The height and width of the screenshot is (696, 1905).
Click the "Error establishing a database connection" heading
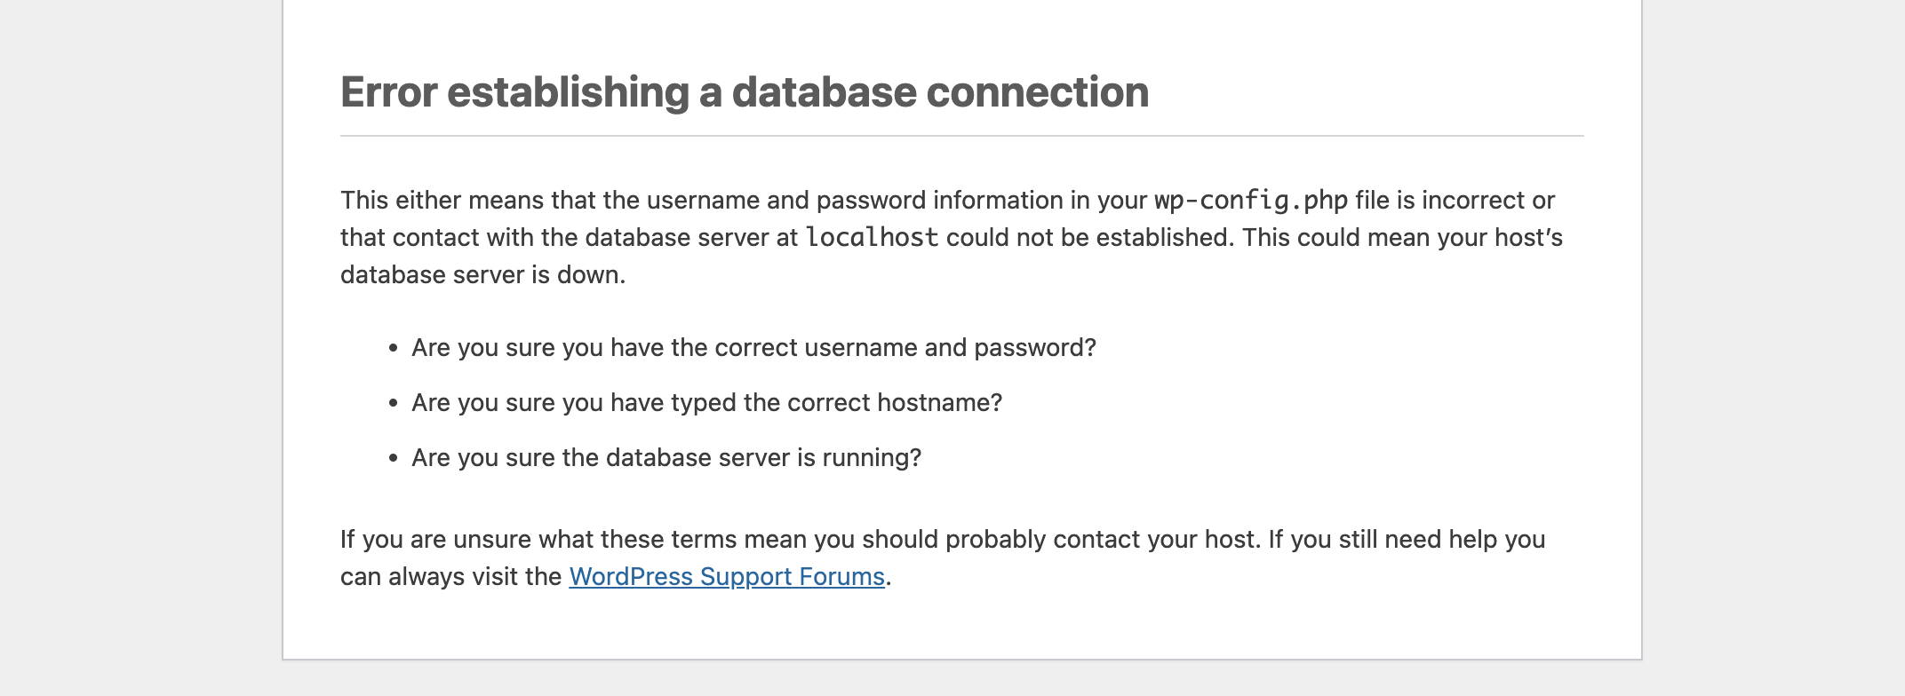click(x=744, y=92)
